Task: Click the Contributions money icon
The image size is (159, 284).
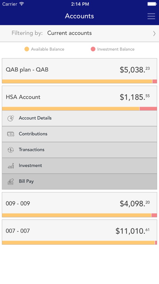Action: click(x=11, y=134)
